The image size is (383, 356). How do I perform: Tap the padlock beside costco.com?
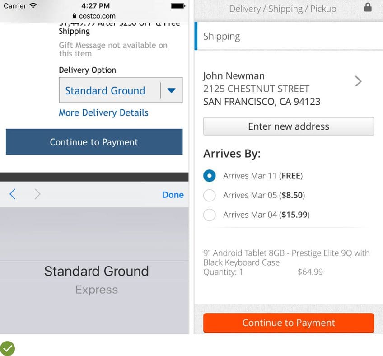click(68, 16)
